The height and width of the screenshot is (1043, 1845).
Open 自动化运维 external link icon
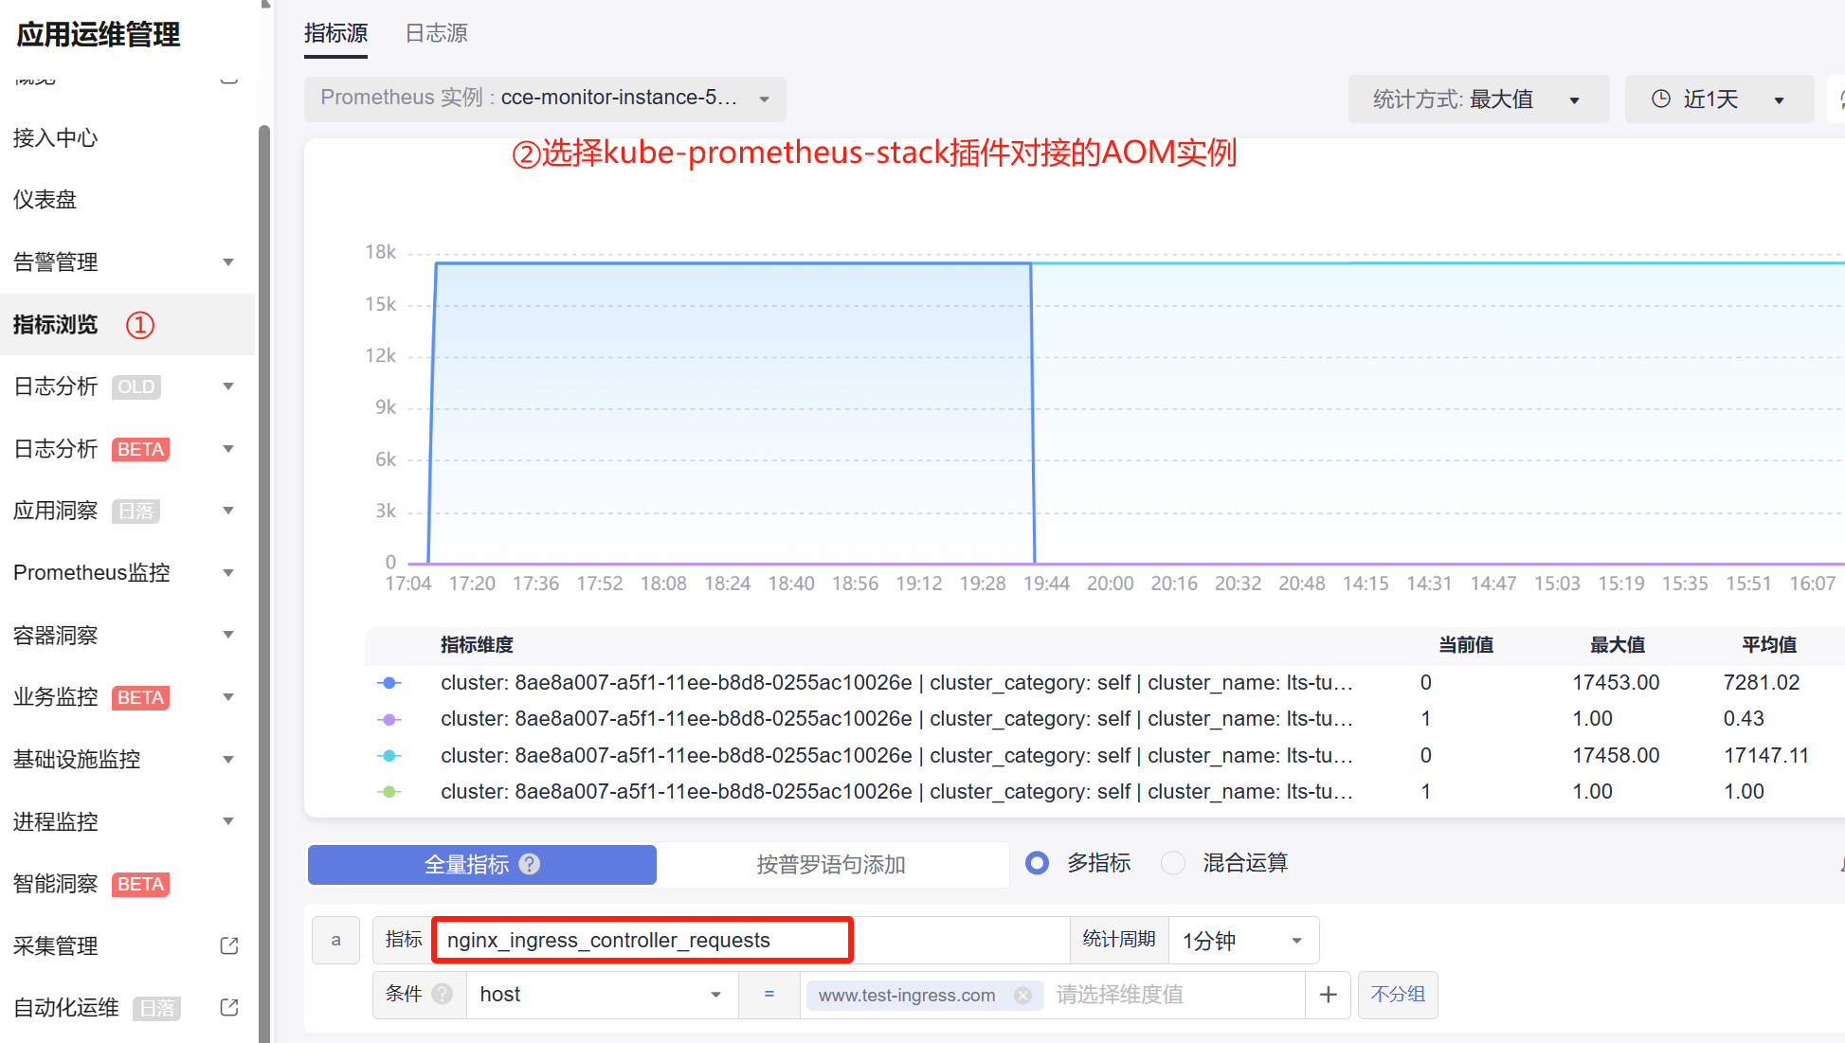pyautogui.click(x=229, y=1007)
